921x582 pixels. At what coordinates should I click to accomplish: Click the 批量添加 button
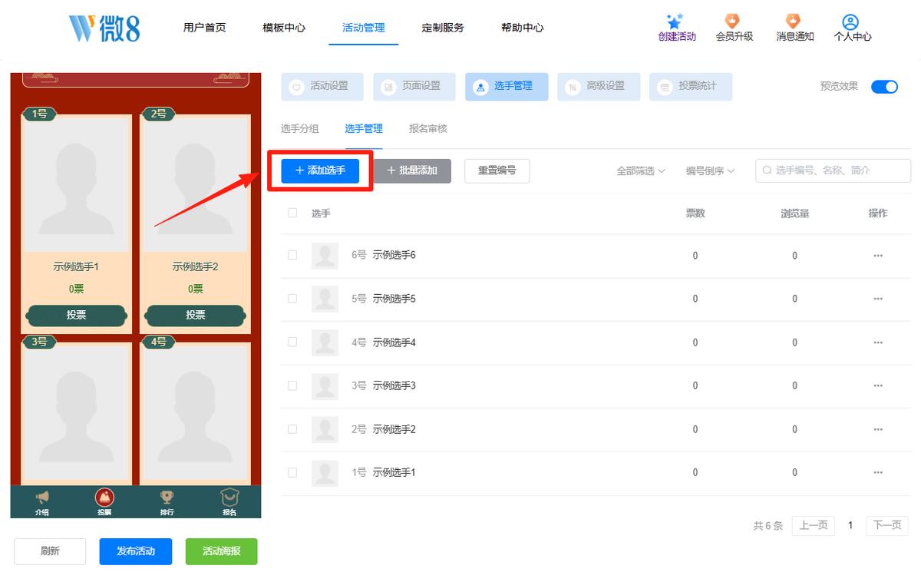click(x=412, y=170)
